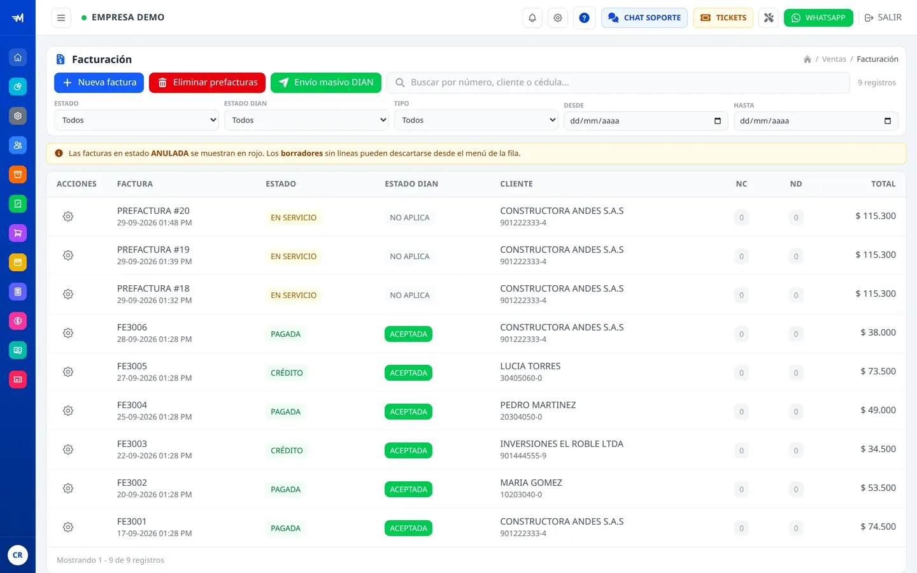This screenshot has height=573, width=917.
Task: Expand the TIPO filter dropdown
Action: click(x=476, y=120)
